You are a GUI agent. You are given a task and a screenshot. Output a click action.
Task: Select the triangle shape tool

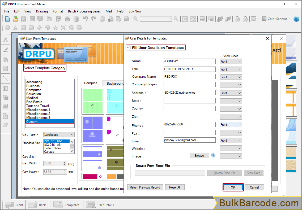coord(15,28)
